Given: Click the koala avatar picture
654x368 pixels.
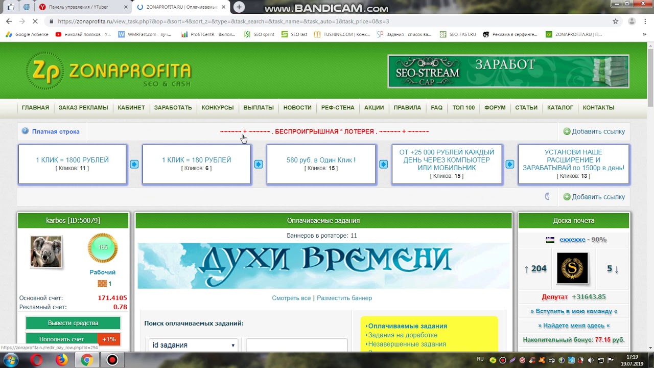Looking at the screenshot, I should 46,251.
